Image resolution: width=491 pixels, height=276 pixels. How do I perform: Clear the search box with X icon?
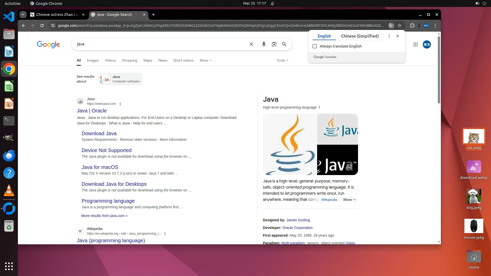coord(251,44)
